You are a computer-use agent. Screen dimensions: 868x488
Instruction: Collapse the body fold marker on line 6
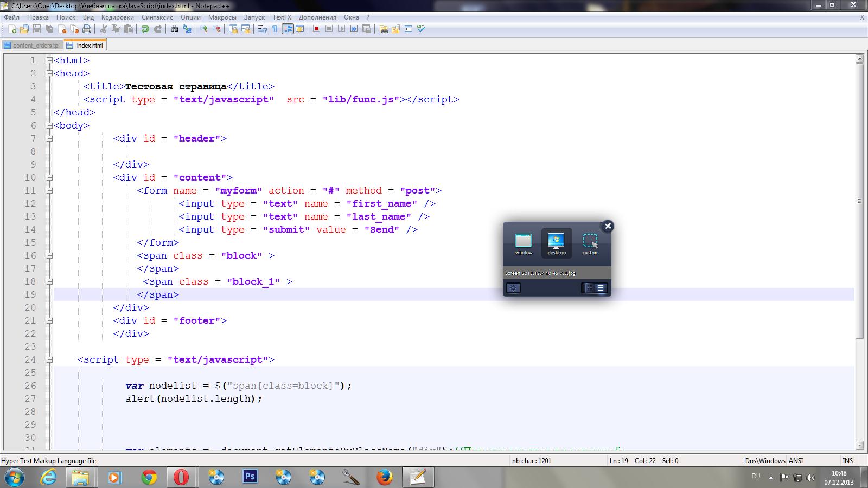pyautogui.click(x=49, y=125)
